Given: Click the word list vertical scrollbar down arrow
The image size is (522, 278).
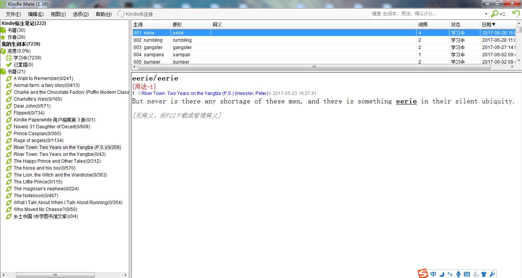Looking at the screenshot, I should 519,61.
